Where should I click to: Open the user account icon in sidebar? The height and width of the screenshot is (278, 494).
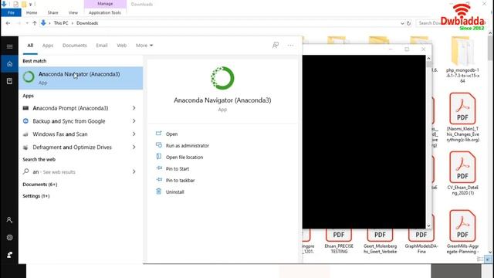pos(9,220)
